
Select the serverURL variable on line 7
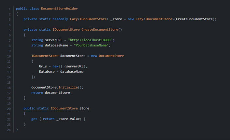point(52,40)
